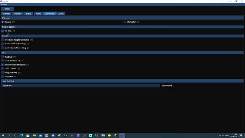
Task: Check Force Windows CE
Action: pos(3,61)
